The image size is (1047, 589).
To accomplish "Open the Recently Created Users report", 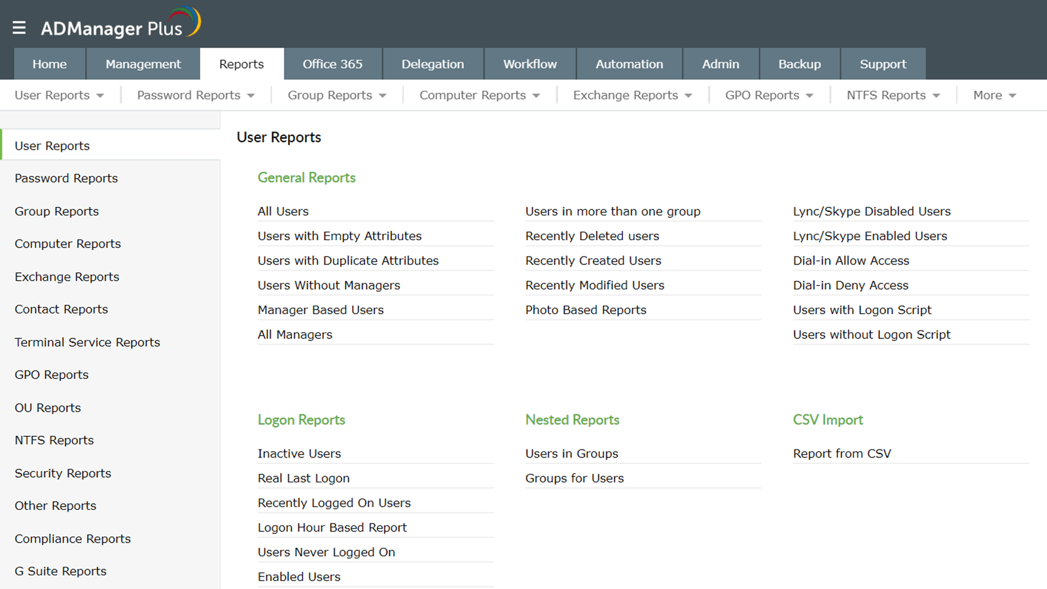I will 594,260.
